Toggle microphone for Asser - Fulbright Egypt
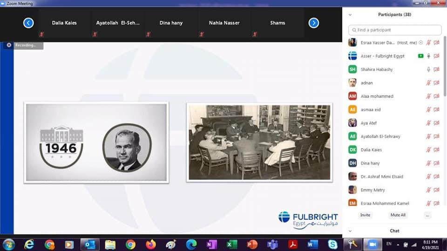Viewport: 447px width, 251px height. pyautogui.click(x=428, y=56)
